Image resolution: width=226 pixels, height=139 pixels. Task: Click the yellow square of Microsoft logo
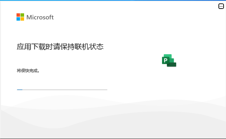[22, 19]
